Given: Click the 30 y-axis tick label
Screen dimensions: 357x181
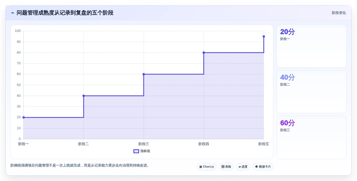Looking at the screenshot, I should point(19,106).
